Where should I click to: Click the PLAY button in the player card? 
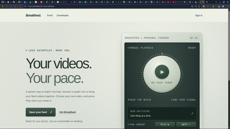[x=165, y=124]
